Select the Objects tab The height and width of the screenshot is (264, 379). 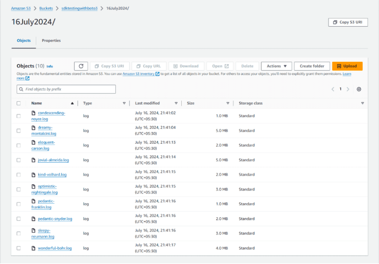pyautogui.click(x=23, y=41)
